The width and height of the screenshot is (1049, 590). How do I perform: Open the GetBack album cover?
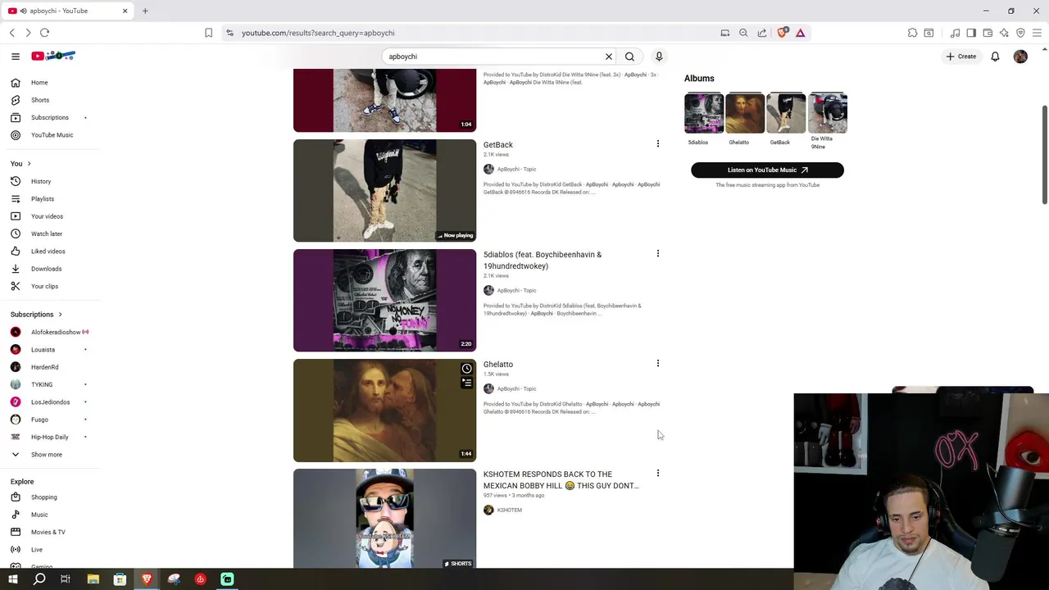pyautogui.click(x=786, y=113)
